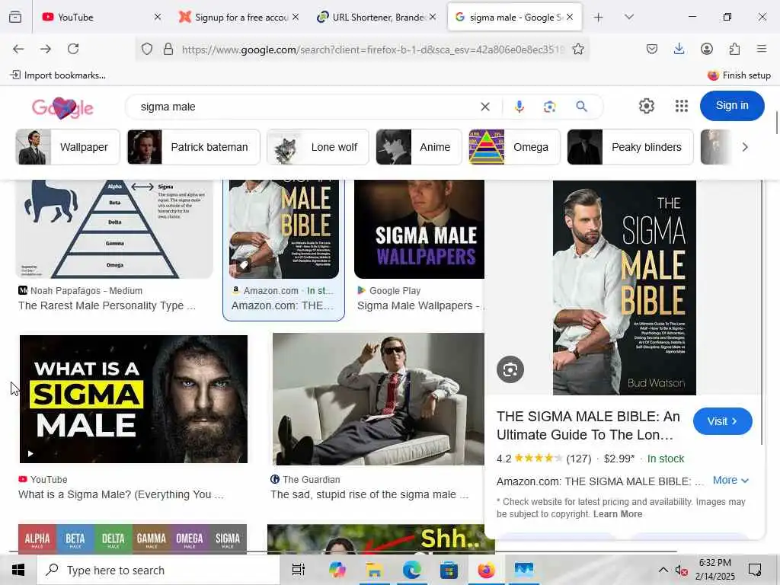The width and height of the screenshot is (780, 585).
Task: Close the Signup for a free account tab
Action: 296,17
